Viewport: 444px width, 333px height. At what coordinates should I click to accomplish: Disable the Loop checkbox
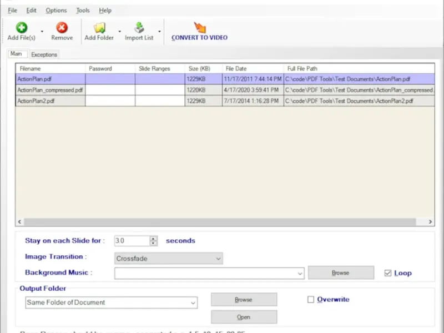(388, 273)
